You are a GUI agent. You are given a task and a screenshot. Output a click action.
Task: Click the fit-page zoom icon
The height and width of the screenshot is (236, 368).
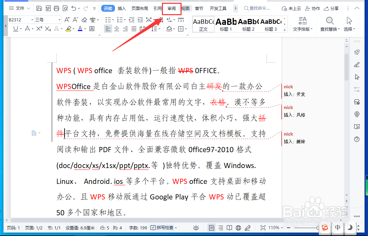point(263,228)
